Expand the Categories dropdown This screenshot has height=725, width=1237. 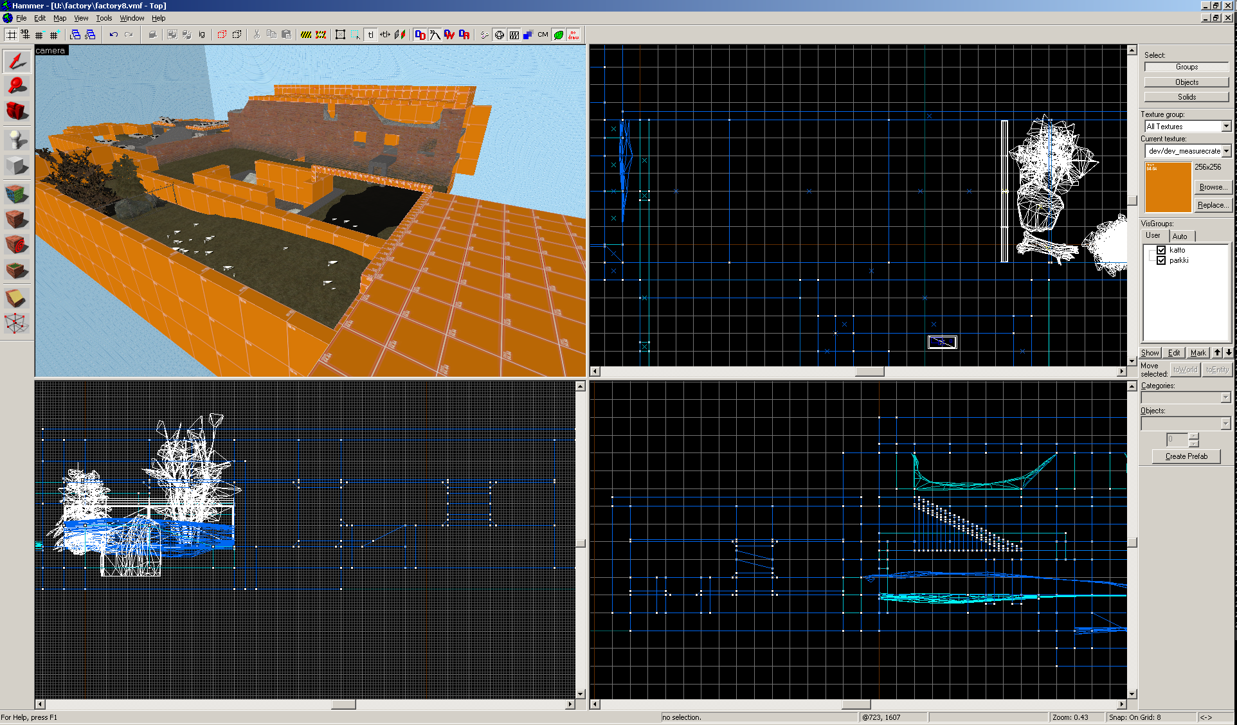(x=1225, y=398)
